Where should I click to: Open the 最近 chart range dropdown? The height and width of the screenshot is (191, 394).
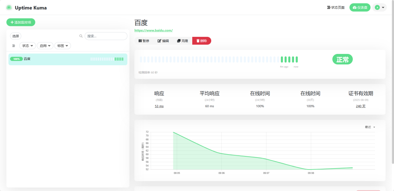pyautogui.click(x=370, y=127)
